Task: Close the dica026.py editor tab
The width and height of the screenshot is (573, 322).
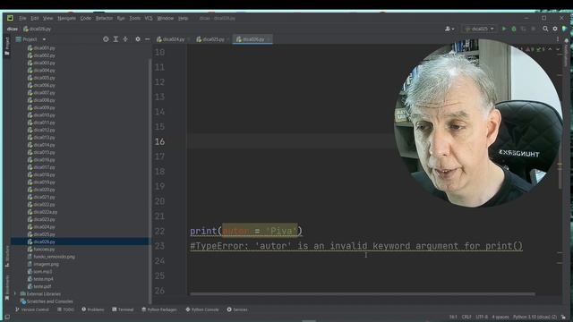Action: (269, 39)
